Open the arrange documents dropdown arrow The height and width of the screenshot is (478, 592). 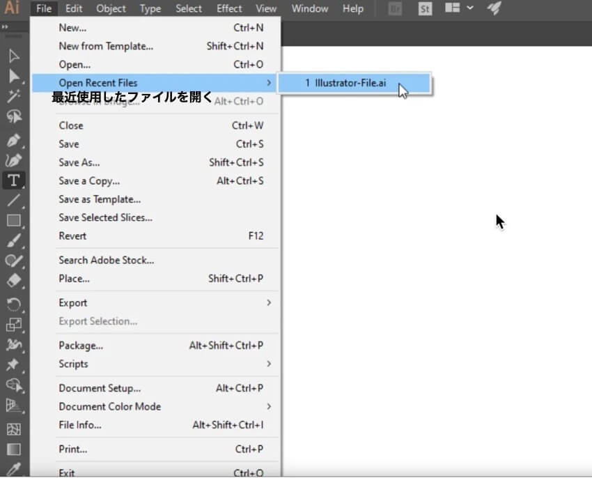[x=470, y=8]
